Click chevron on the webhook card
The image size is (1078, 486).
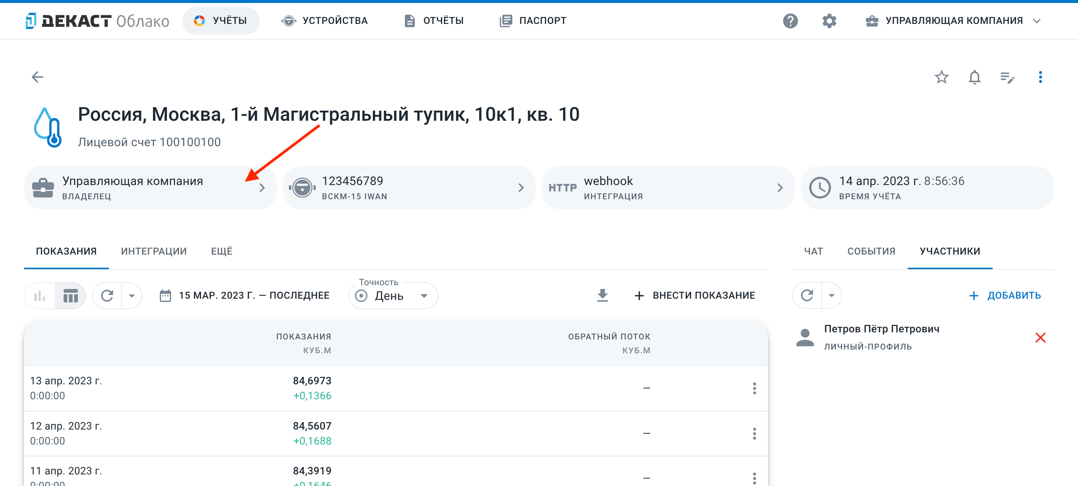point(780,188)
